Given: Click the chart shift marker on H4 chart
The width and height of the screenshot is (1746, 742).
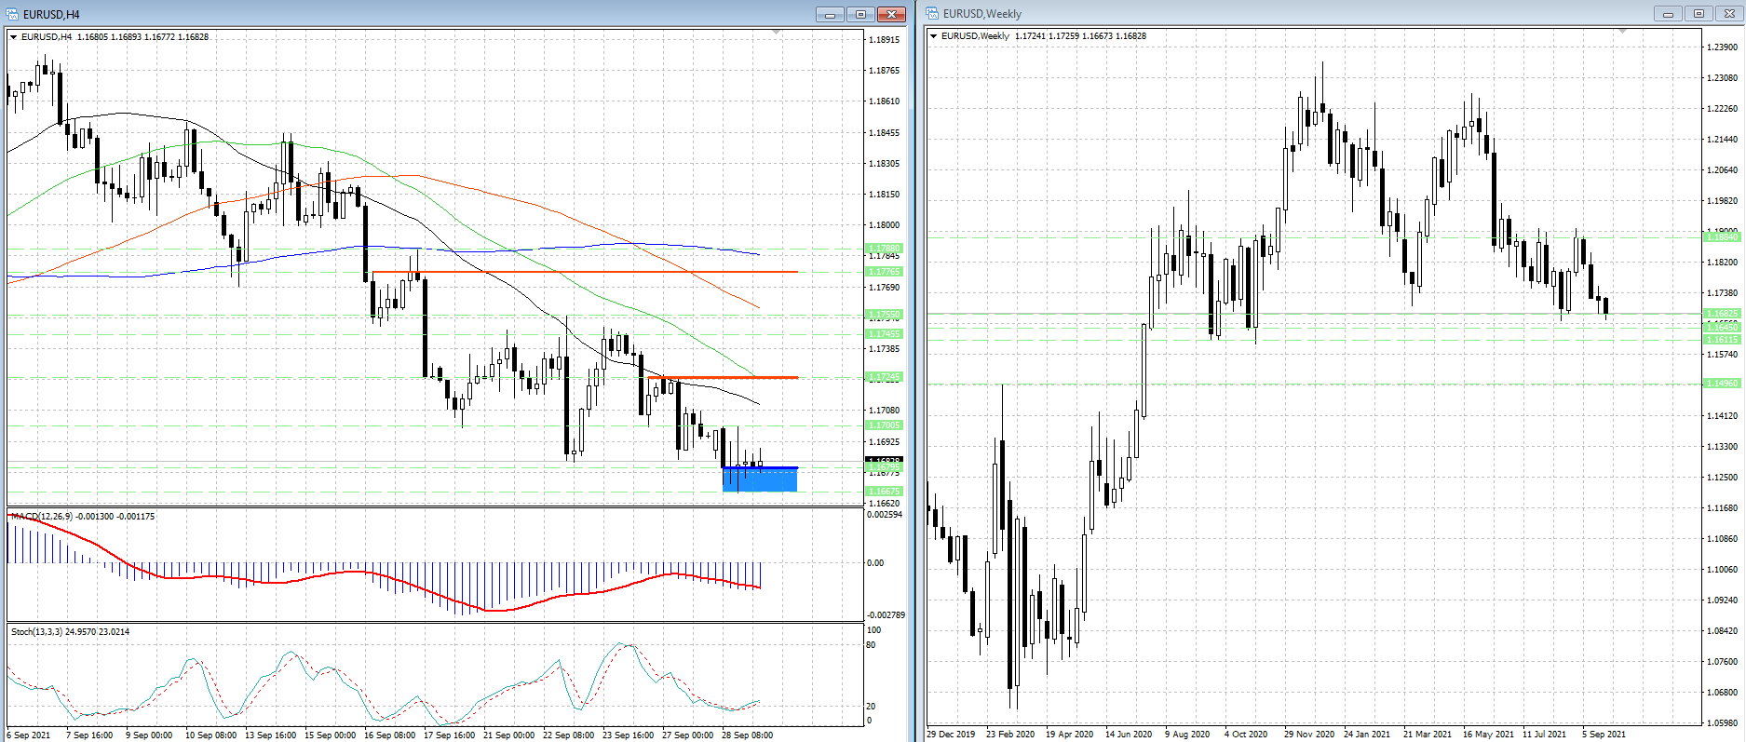Looking at the screenshot, I should pyautogui.click(x=777, y=33).
